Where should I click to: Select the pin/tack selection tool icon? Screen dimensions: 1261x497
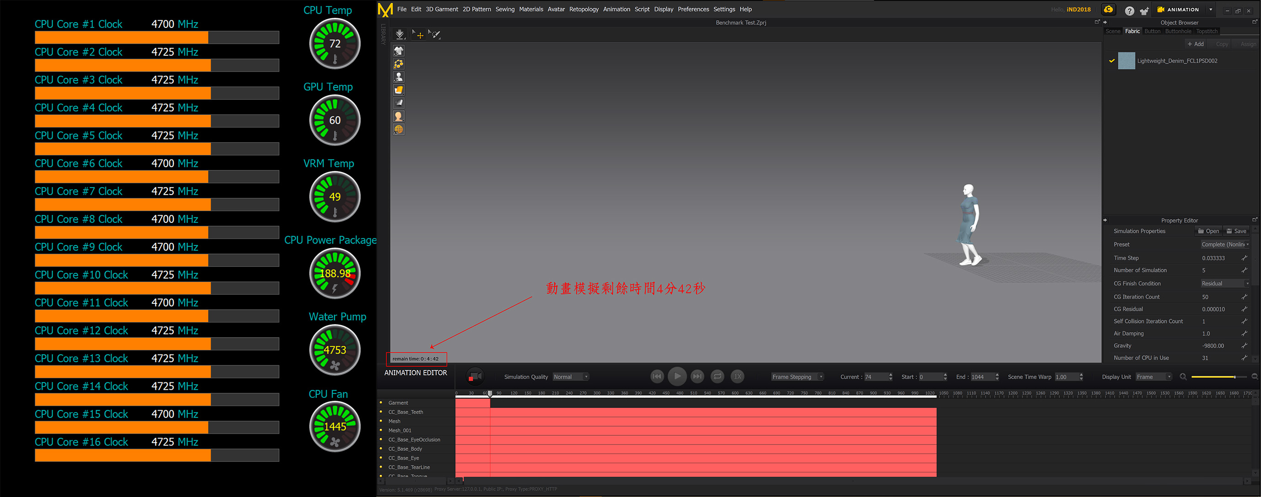435,34
